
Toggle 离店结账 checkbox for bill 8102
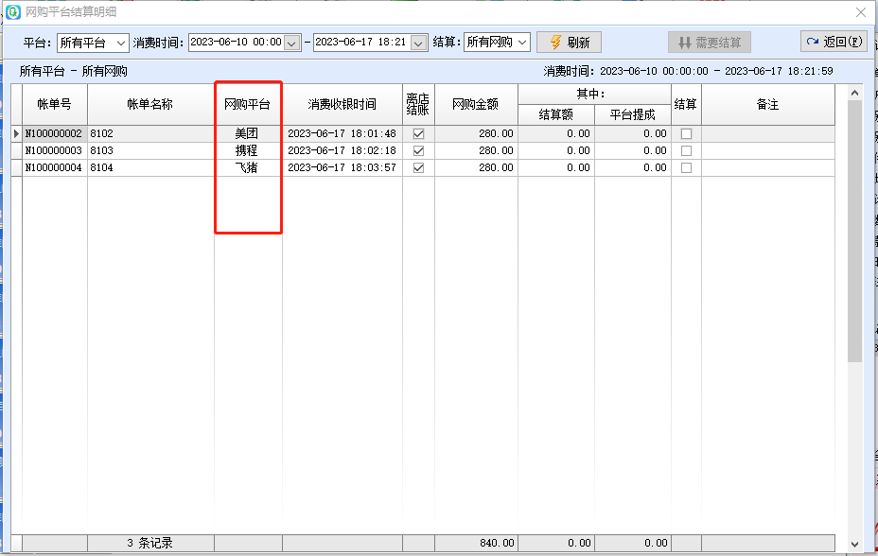click(418, 133)
